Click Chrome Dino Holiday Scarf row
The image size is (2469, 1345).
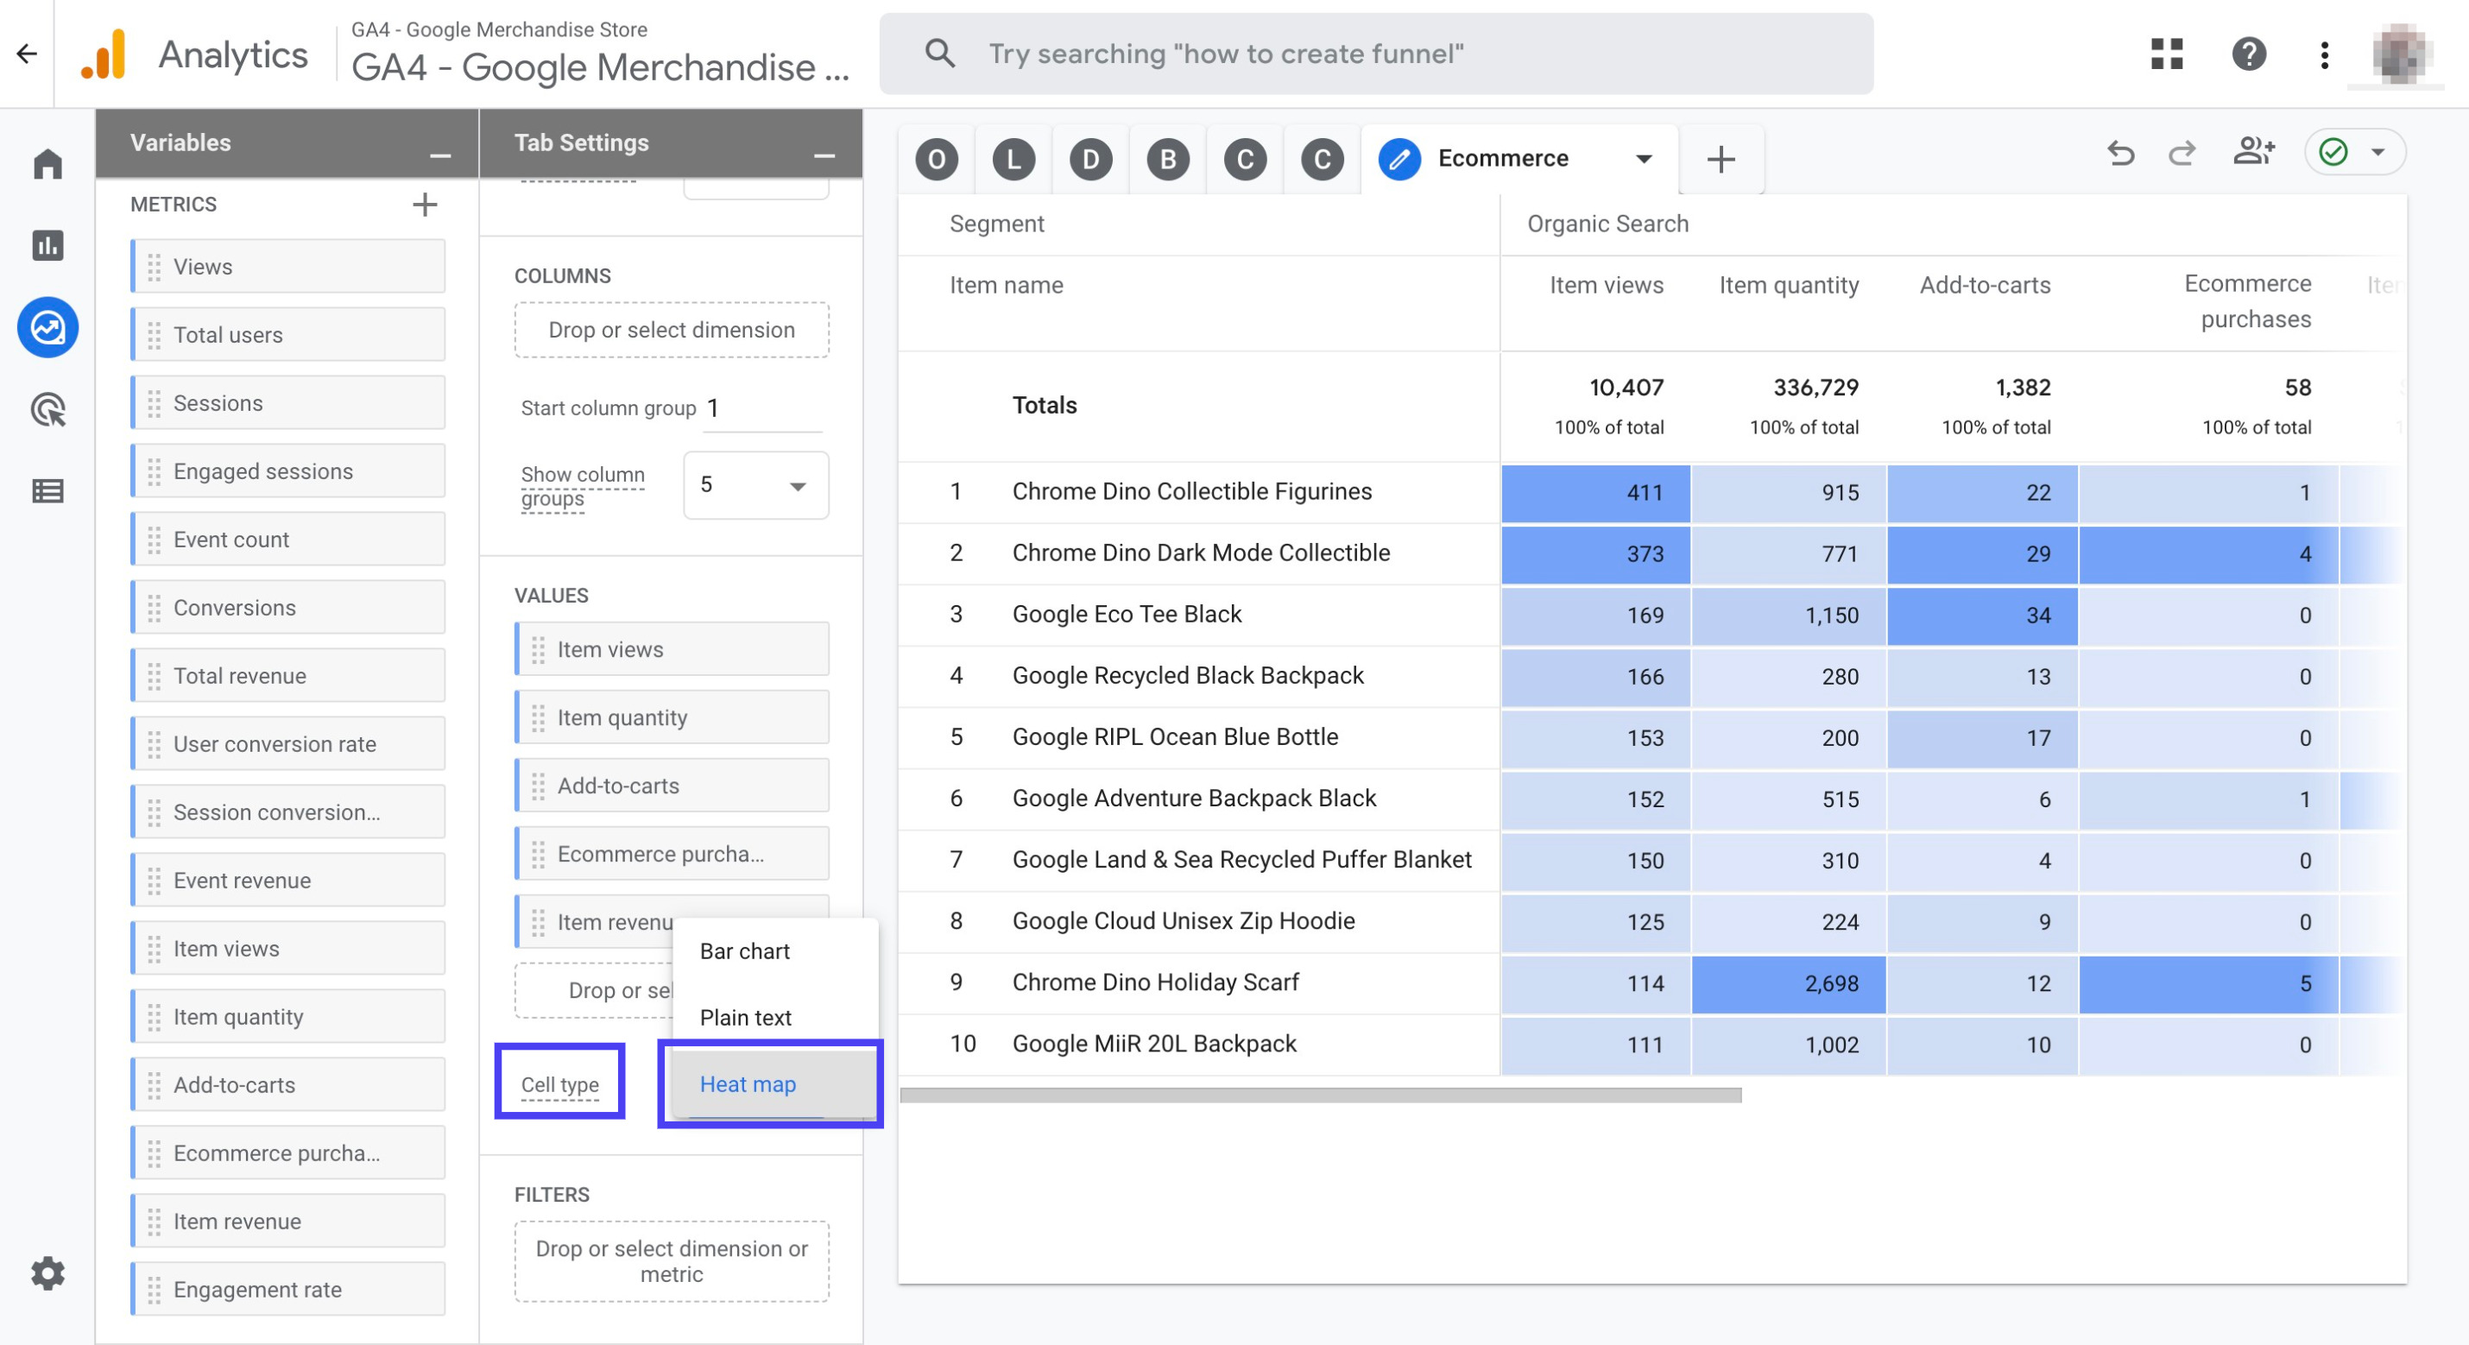(x=1156, y=982)
